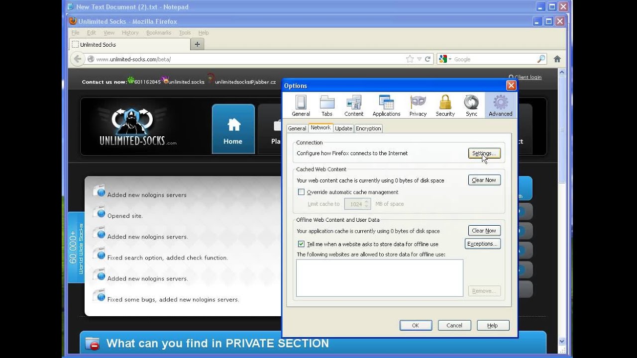Viewport: 637px width, 358px height.
Task: Open the General options category
Action: [x=301, y=105]
